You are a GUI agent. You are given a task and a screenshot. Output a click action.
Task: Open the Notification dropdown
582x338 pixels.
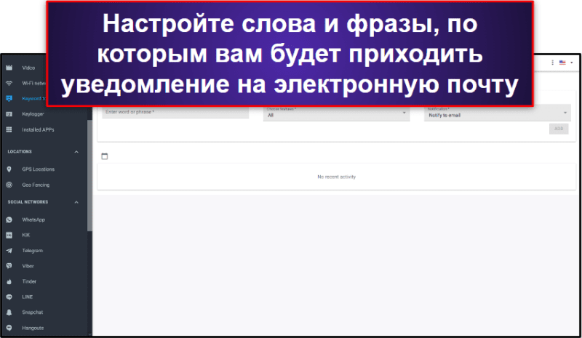498,113
